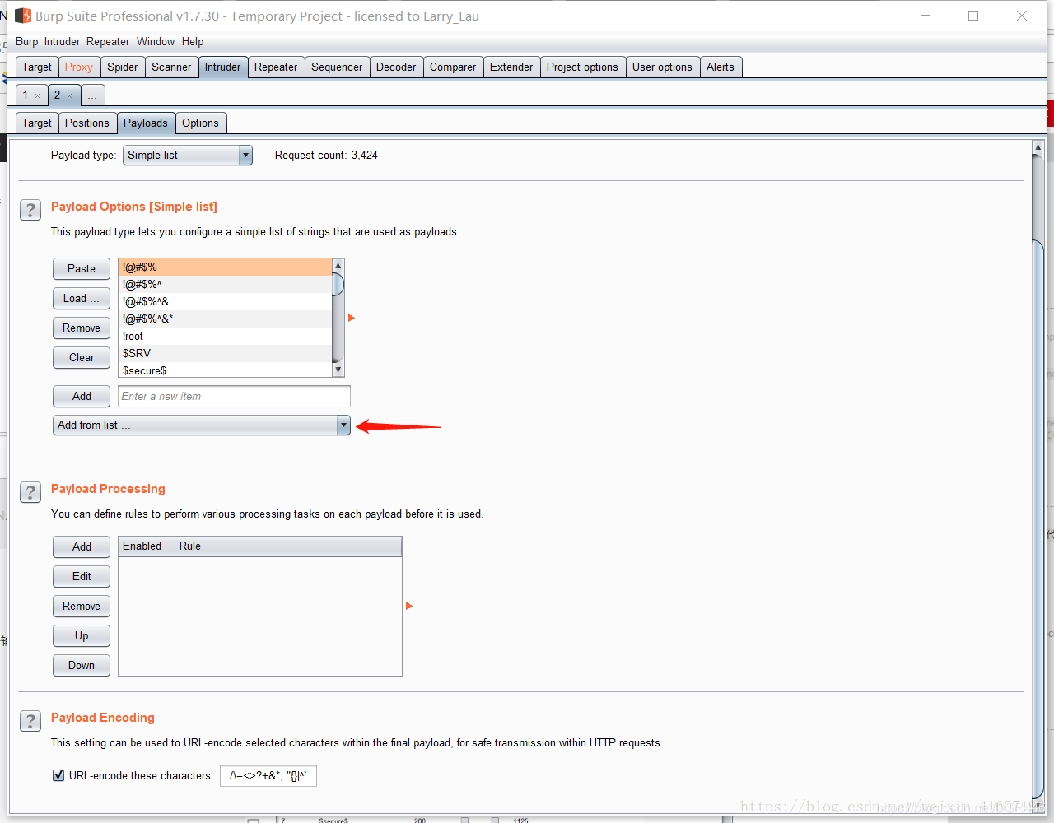Switch to the Decoder tab
1054x823 pixels.
tap(396, 67)
